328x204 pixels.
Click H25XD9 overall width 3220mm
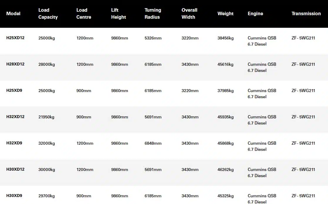point(190,91)
